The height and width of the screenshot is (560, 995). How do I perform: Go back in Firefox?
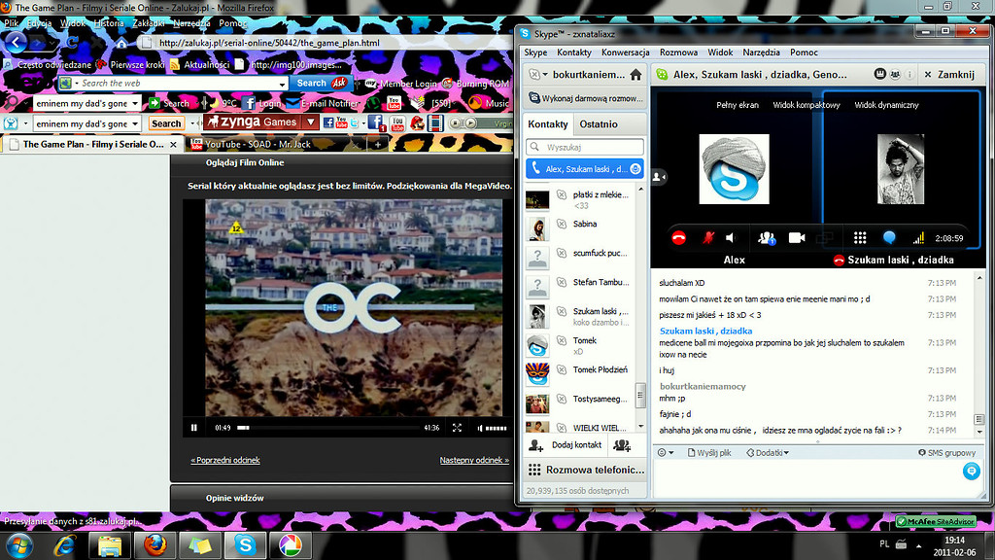(x=16, y=43)
